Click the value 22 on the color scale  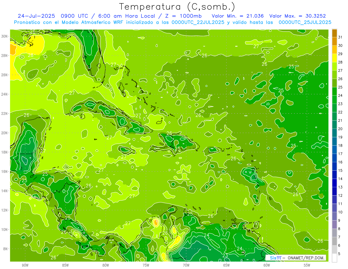pos(340,112)
